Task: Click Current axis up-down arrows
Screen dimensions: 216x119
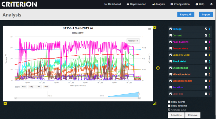Action: (210, 36)
